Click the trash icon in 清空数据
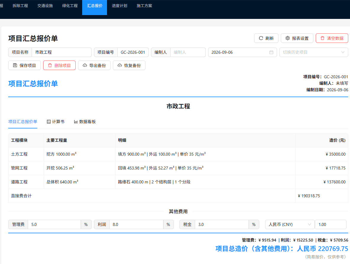The height and width of the screenshot is (264, 350). tap(322, 38)
